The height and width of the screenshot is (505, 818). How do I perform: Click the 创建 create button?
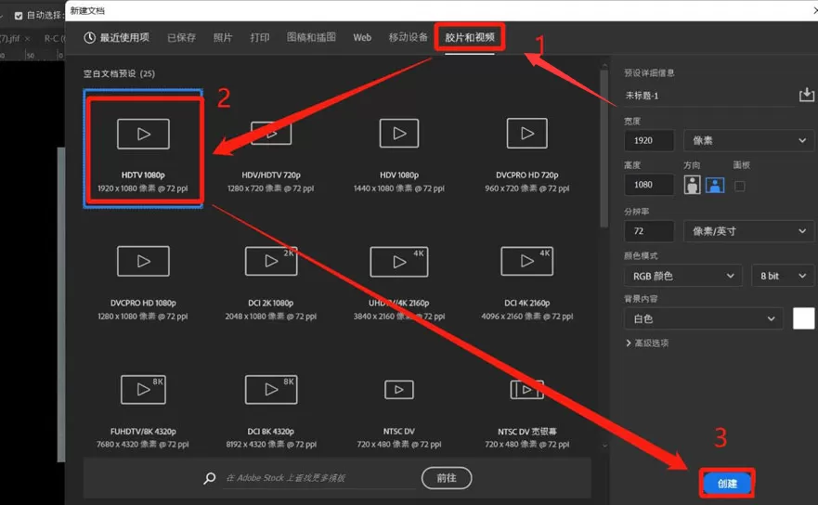727,483
